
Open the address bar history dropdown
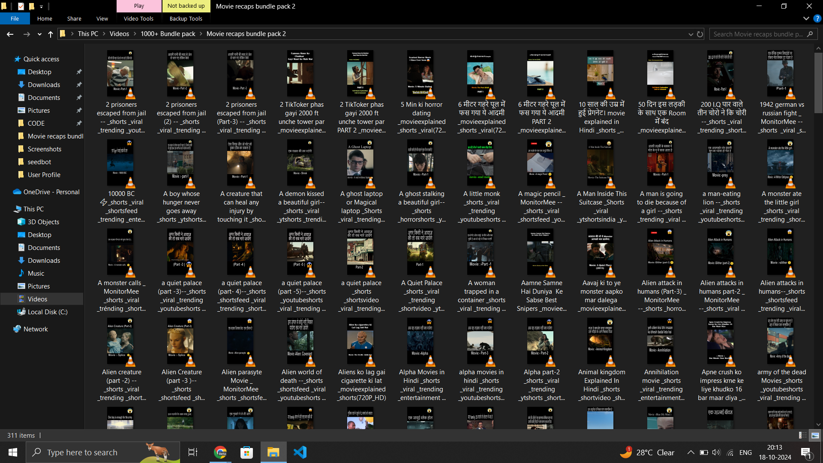click(691, 34)
